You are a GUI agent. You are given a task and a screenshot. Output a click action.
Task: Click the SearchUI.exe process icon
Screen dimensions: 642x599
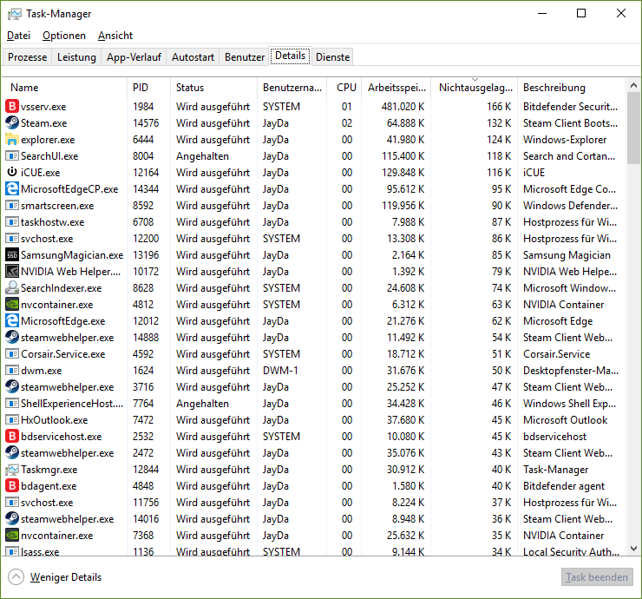pos(12,156)
